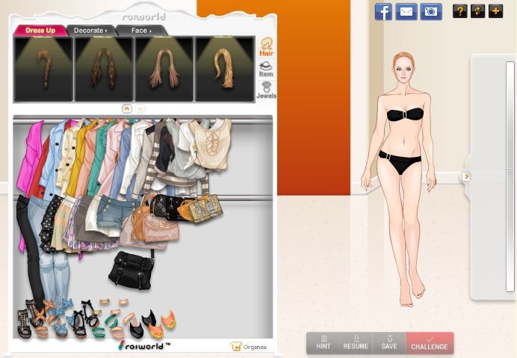Screen dimensions: 517x358
Task: Choose the braided hairstyle thumbnail
Action: click(43, 70)
